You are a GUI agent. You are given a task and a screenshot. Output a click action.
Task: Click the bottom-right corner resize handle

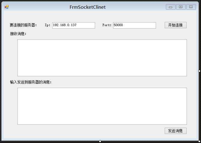click(199, 141)
